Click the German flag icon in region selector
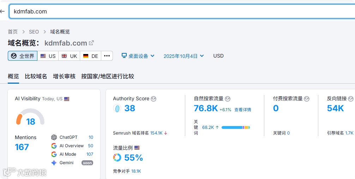355x179 pixels. click(86, 56)
